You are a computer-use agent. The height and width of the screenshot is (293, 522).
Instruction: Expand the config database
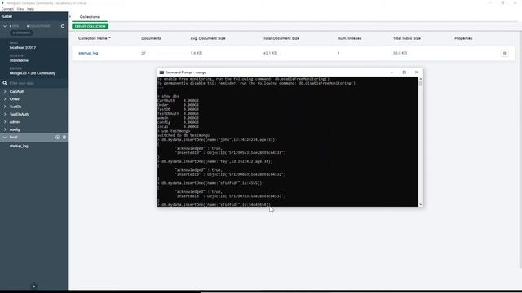[5, 129]
